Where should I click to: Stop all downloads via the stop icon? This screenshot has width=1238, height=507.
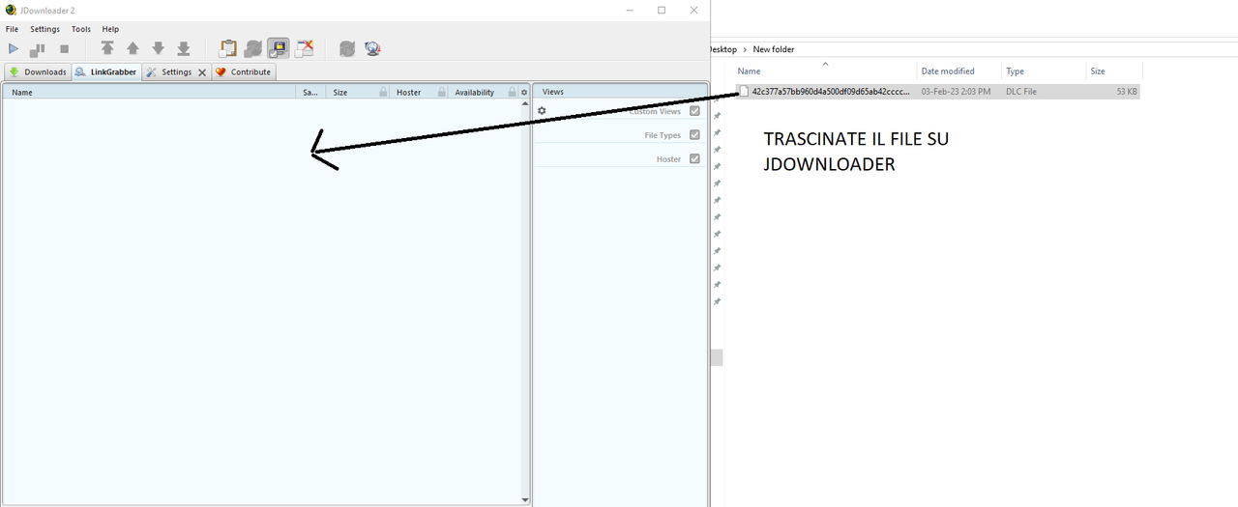coord(65,48)
